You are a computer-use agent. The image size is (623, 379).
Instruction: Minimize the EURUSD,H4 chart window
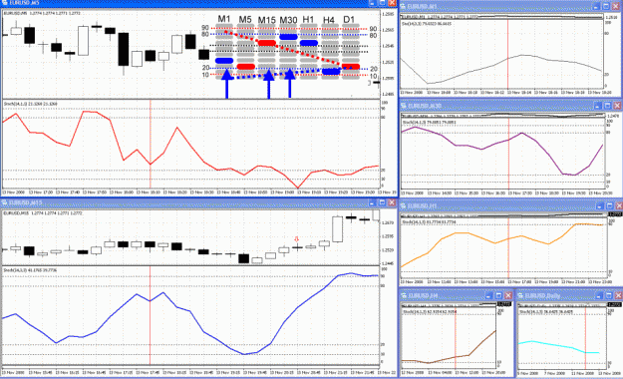pos(489,295)
